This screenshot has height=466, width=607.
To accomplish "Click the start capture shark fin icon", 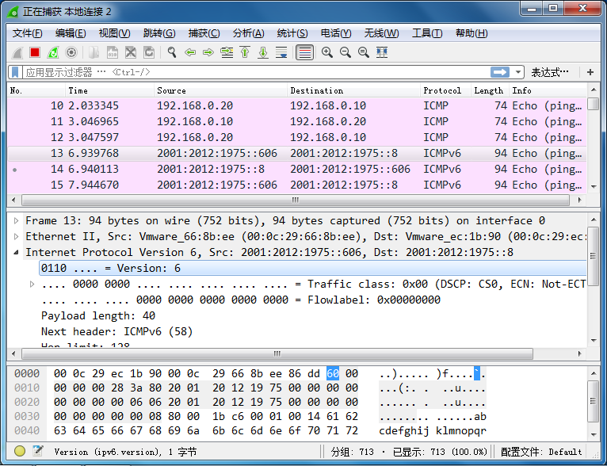I will tap(17, 52).
